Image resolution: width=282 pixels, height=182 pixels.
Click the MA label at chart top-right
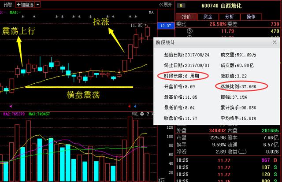click(151, 12)
